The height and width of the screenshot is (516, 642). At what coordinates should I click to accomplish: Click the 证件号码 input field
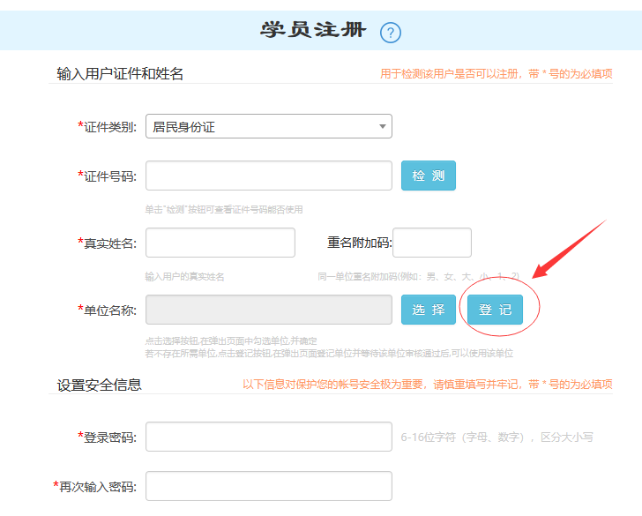click(x=268, y=176)
